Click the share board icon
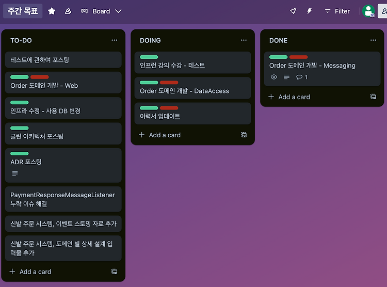 383,11
